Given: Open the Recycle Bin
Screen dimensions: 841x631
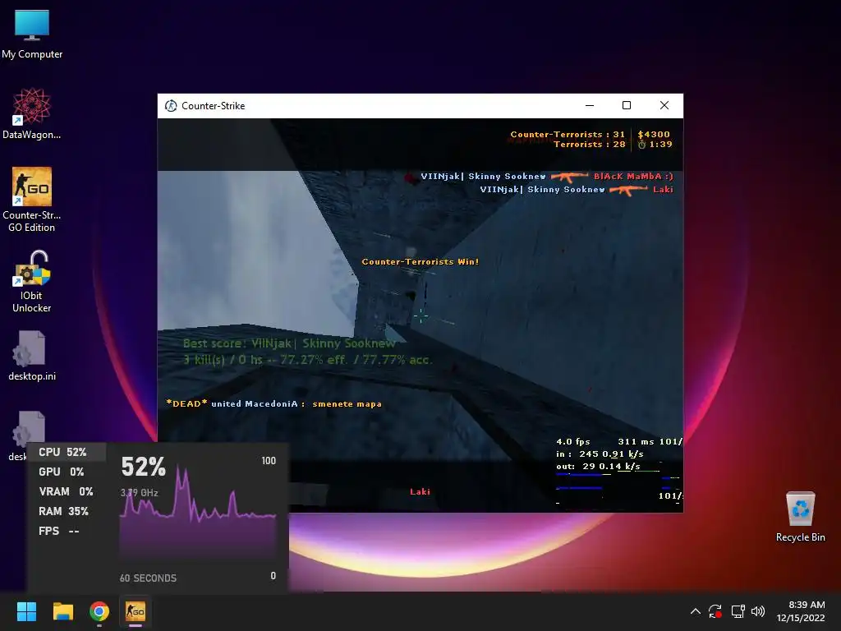Looking at the screenshot, I should pos(800,517).
